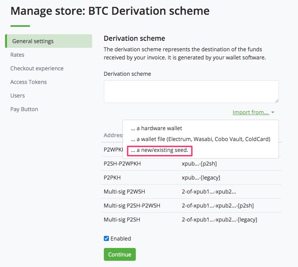Navigate to Access Tokens
This screenshot has height=267, width=298.
coord(28,82)
